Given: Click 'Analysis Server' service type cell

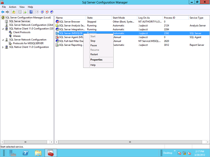Looking at the screenshot, I should [198, 26].
